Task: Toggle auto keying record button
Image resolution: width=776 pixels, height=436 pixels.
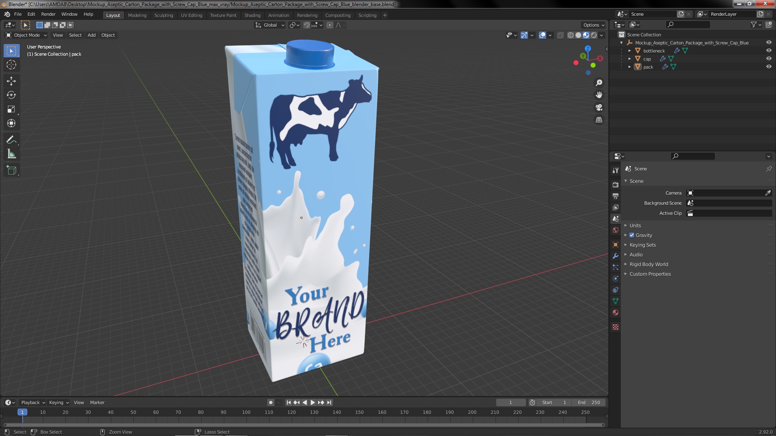Action: [271, 402]
